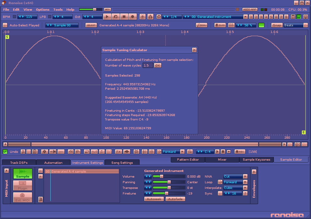Toggle the green snap indicator button
Screen dimensions: 311x219
(x=261, y=25)
